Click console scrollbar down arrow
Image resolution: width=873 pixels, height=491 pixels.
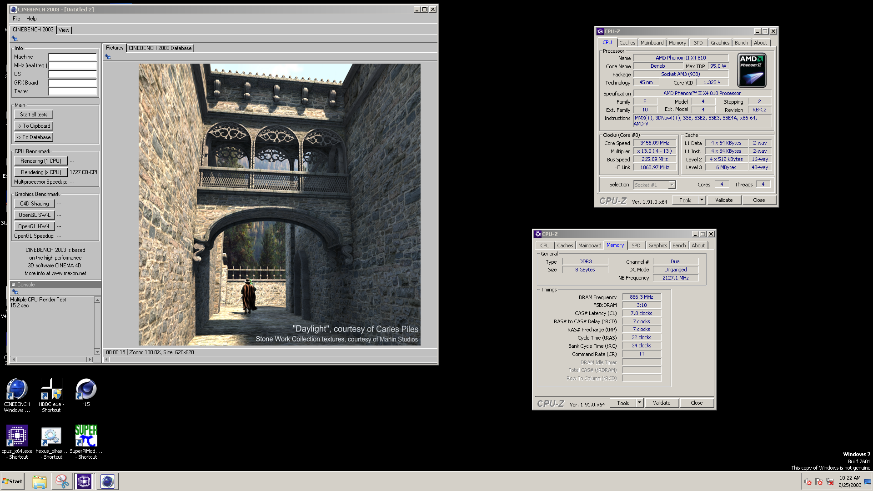click(x=97, y=351)
